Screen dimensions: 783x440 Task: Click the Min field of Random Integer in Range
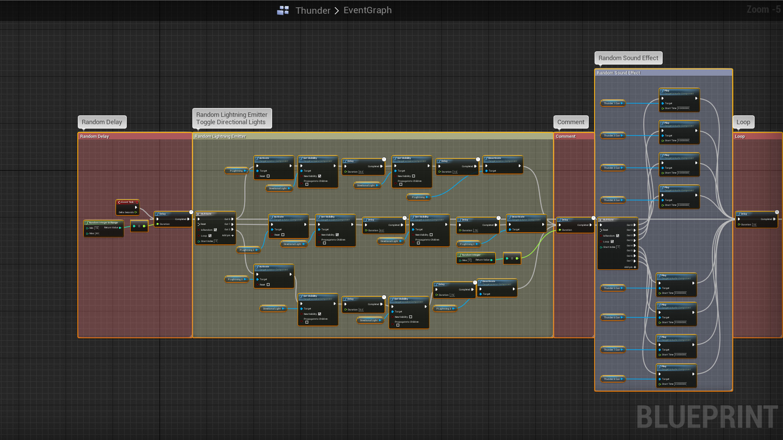click(x=96, y=228)
